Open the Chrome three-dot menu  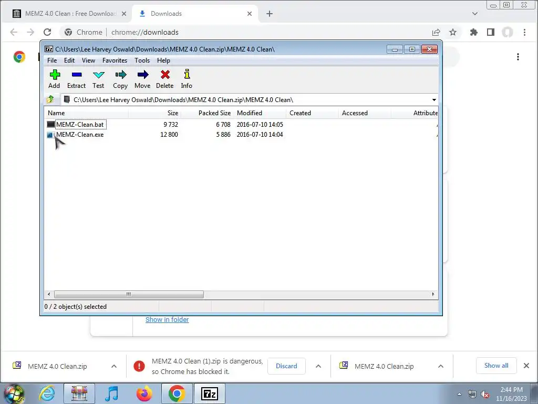(524, 32)
